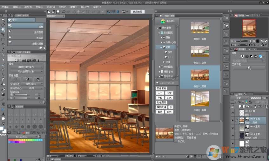Click the Save icon in the top toolbar

click(x=58, y=12)
